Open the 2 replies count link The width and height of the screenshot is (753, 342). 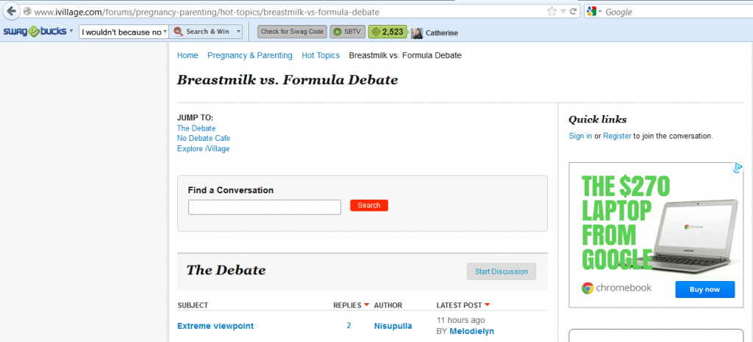349,326
